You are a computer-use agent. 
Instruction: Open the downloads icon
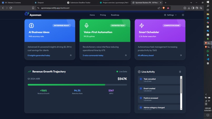click(189, 8)
